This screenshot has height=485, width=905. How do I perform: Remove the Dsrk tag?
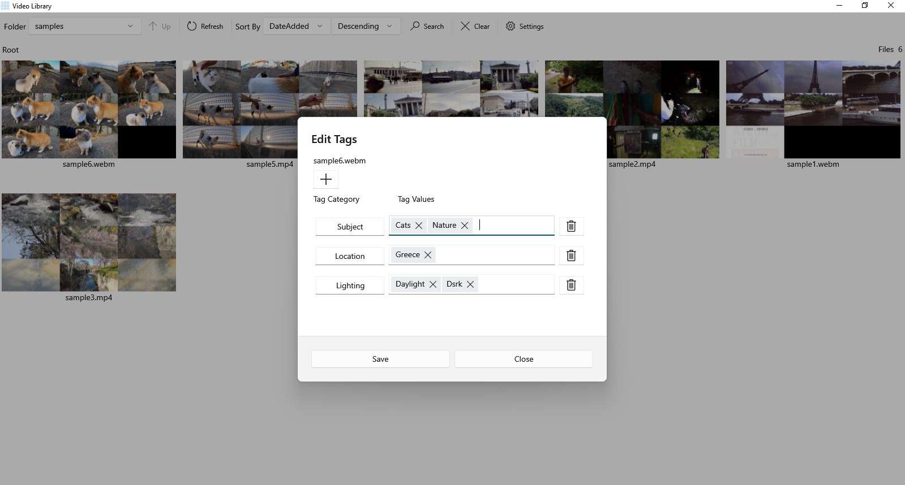(x=470, y=284)
